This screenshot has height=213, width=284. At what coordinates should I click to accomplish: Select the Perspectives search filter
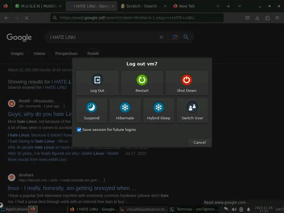tap(66, 54)
